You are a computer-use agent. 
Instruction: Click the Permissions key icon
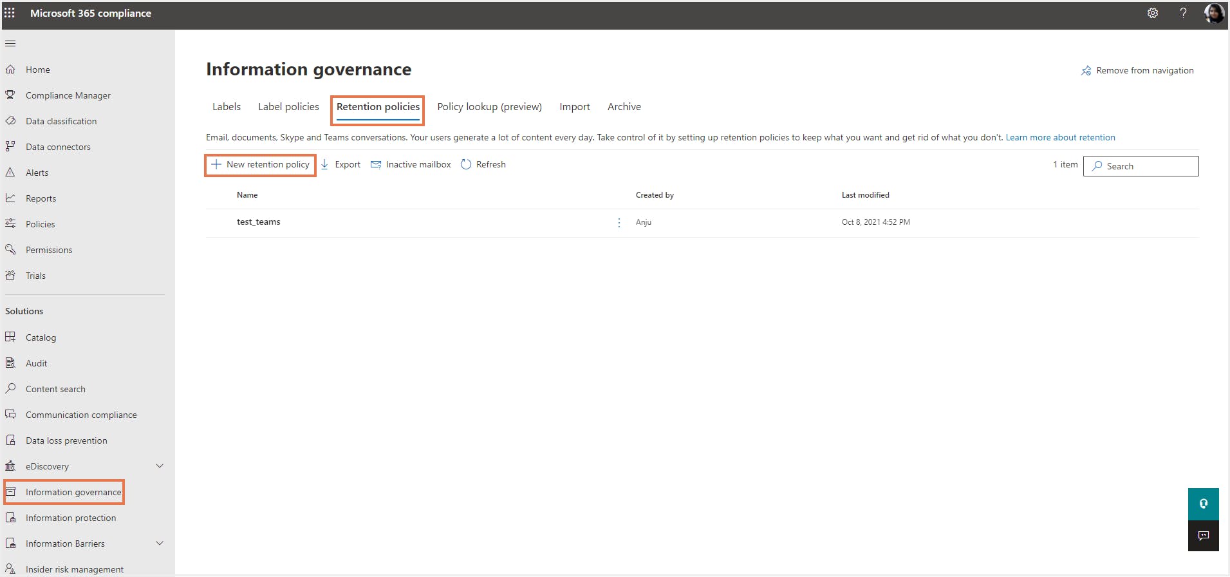(10, 250)
